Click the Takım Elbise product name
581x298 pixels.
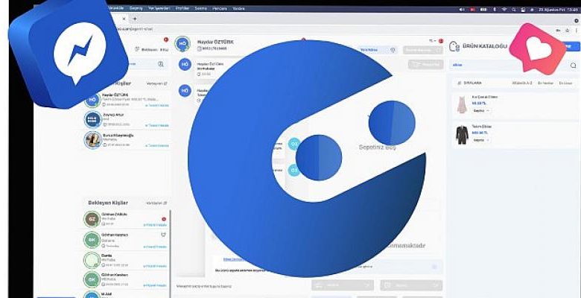(x=482, y=127)
